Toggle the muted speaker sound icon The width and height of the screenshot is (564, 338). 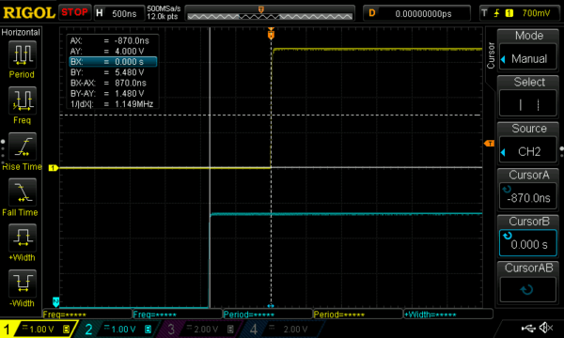tap(546, 328)
